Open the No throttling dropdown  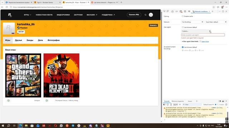pyautogui.click(x=193, y=22)
